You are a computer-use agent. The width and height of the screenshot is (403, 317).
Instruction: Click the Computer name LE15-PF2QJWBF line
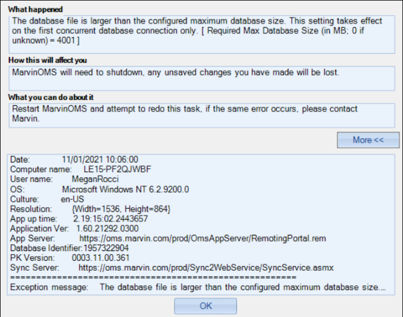[80, 169]
